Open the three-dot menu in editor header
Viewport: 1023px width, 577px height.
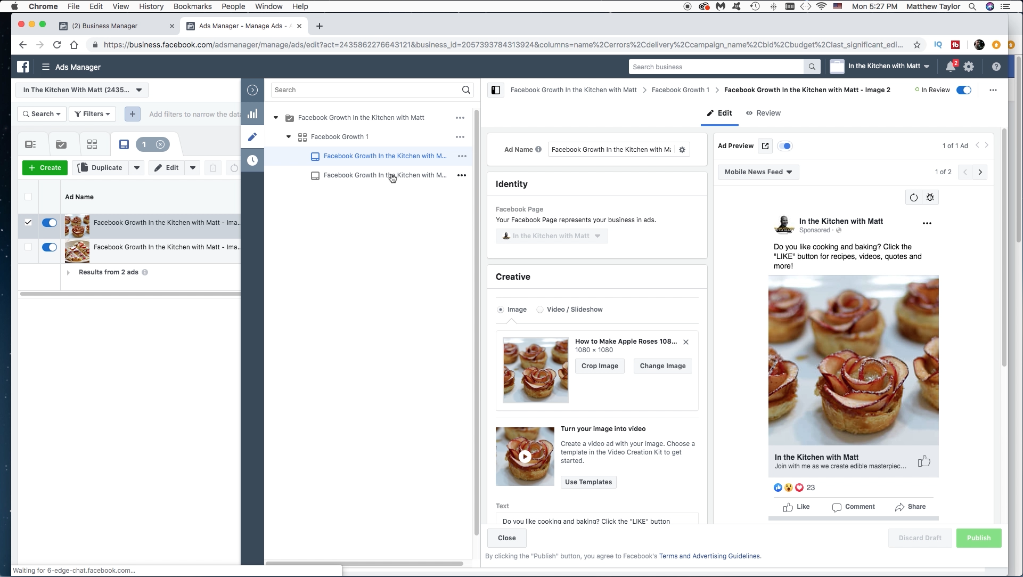tap(993, 90)
